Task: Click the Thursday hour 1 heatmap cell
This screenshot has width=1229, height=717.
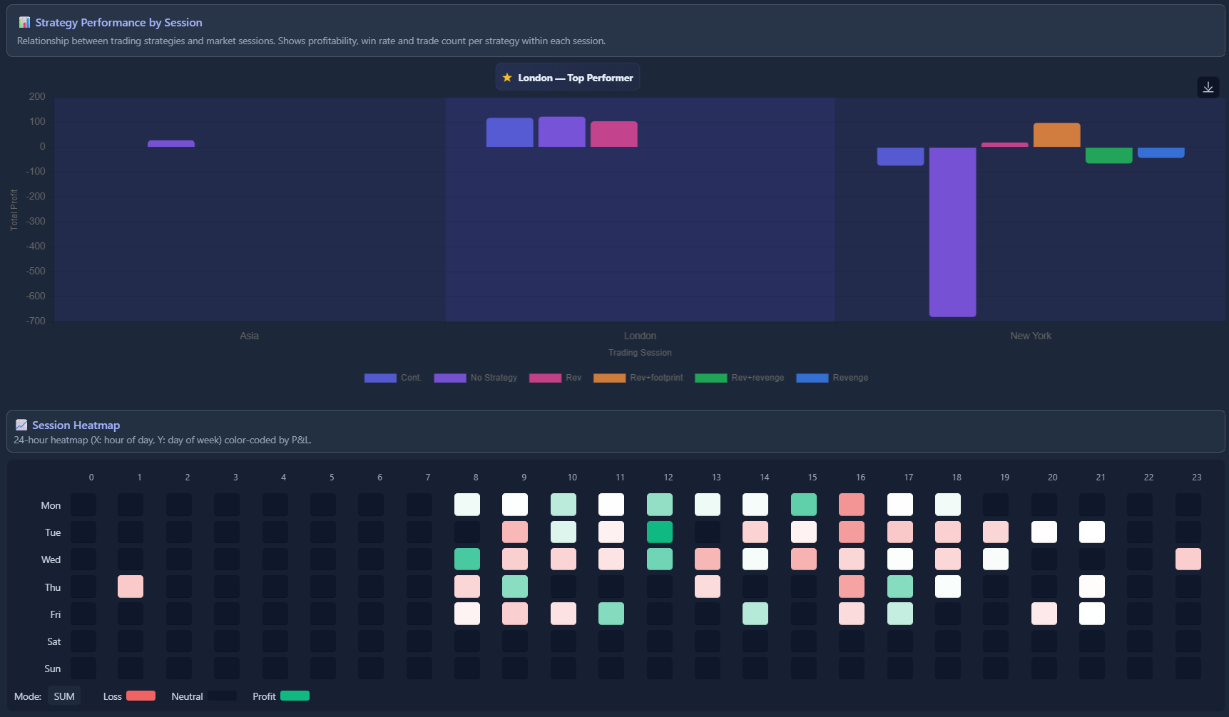Action: [x=131, y=587]
